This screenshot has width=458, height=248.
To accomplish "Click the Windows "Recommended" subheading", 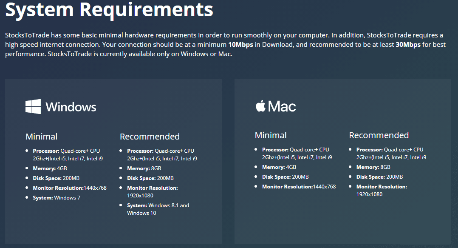I will (150, 136).
